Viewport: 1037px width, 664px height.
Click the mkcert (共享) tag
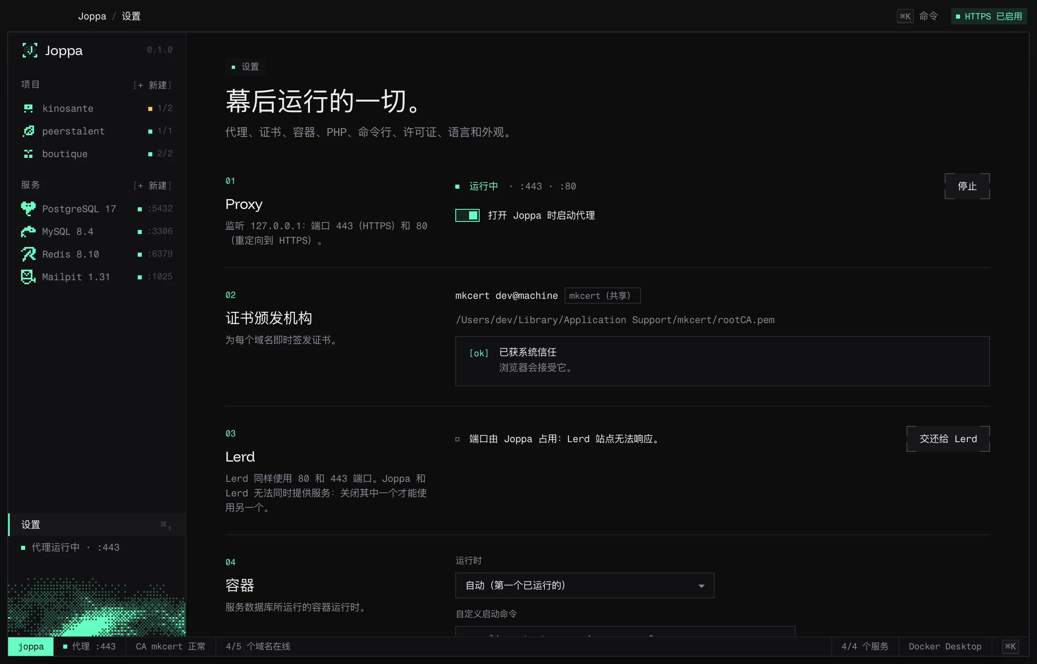pos(603,296)
